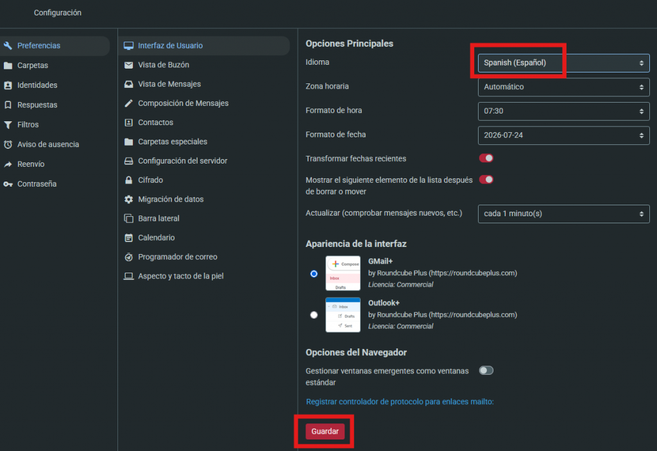657x451 pixels.
Task: Expand the Zona horaria dropdown
Action: point(563,87)
